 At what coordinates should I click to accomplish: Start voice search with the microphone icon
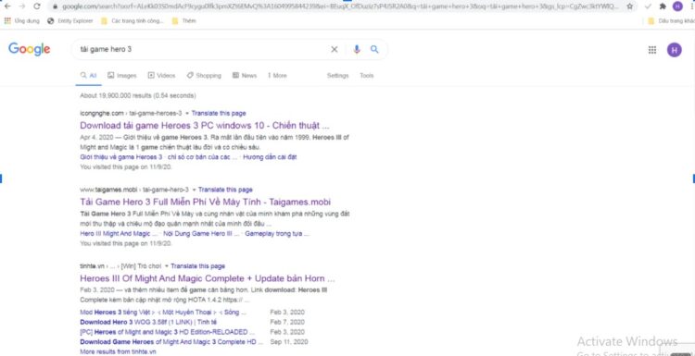357,50
